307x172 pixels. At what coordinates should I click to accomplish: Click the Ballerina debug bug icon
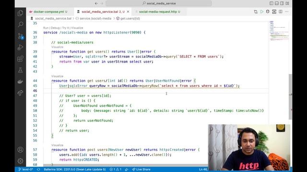pos(268,11)
